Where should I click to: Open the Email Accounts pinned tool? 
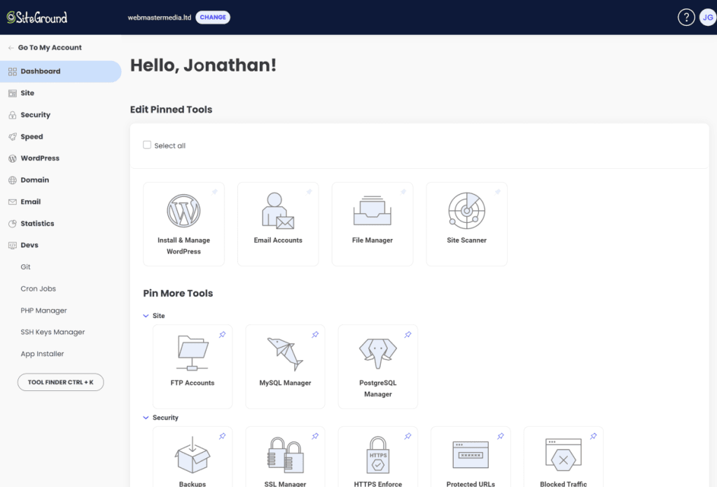(x=278, y=224)
